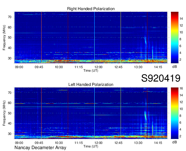Viewport: 186px width, 151px height.
Task: Click the Left Handed Polarization spectrogram image
Action: coord(91,113)
